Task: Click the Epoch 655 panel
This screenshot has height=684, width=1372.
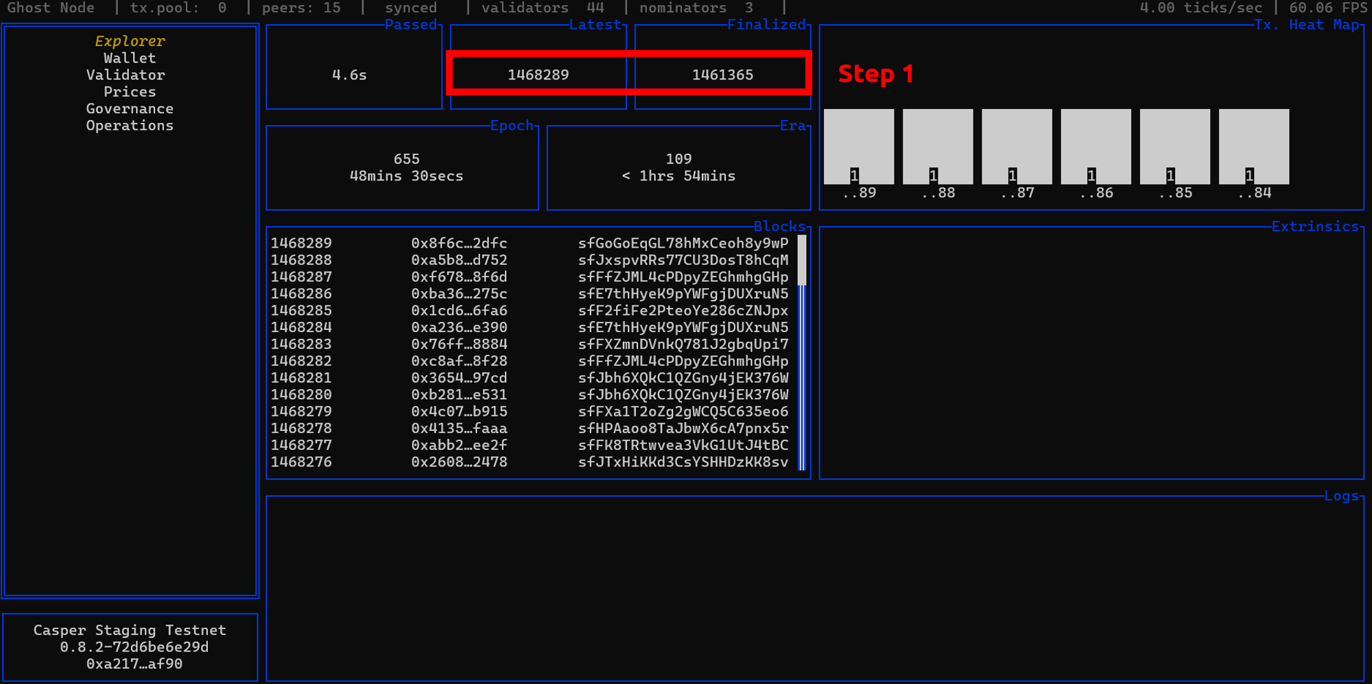Action: pos(406,167)
